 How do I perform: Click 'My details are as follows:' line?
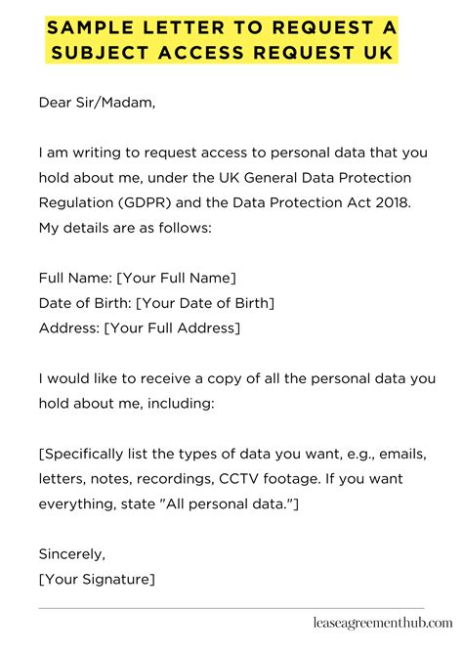click(125, 228)
